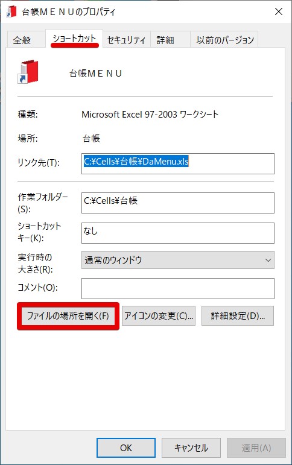
Task: Click the dropdown chevron arrow
Action: (268, 261)
